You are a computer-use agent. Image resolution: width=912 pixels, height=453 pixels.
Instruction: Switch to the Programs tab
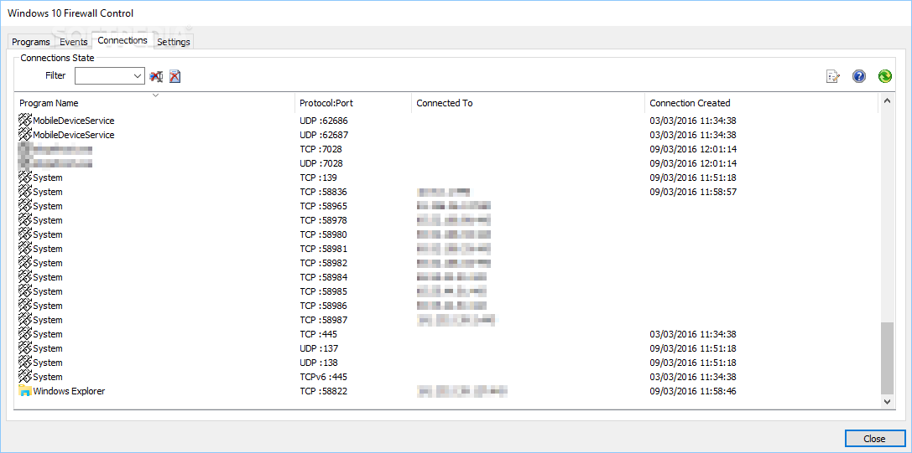31,42
